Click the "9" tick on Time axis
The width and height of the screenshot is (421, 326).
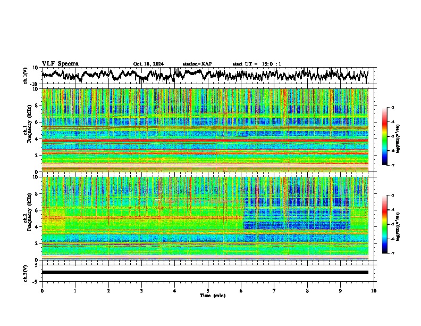[340, 291]
